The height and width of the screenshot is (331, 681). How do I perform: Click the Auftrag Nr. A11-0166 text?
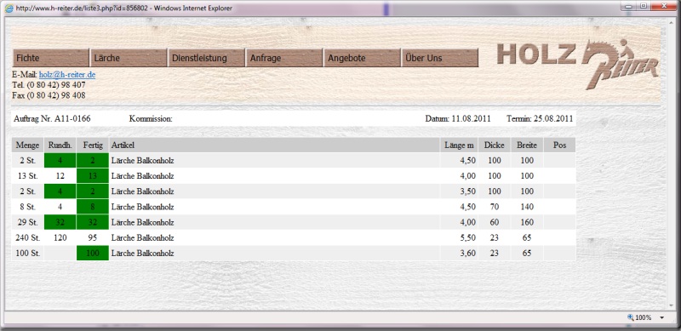[x=52, y=118]
